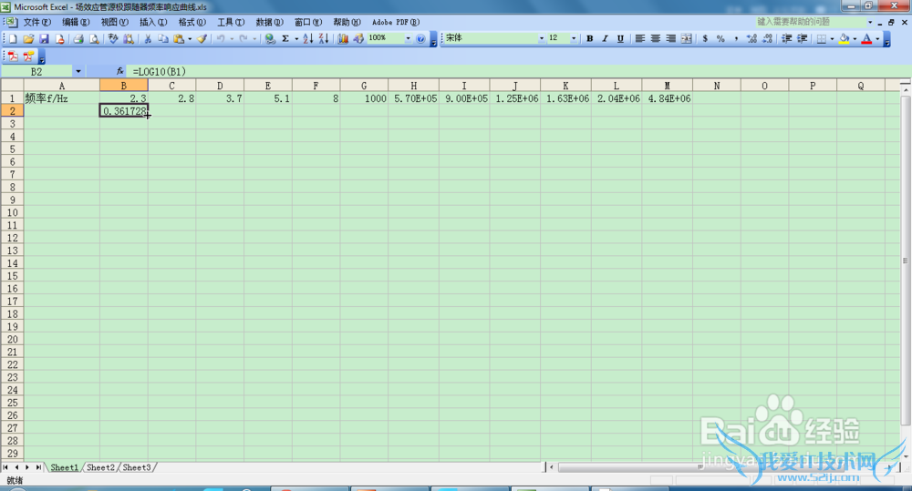
Task: Paste from clipboard
Action: click(x=179, y=38)
